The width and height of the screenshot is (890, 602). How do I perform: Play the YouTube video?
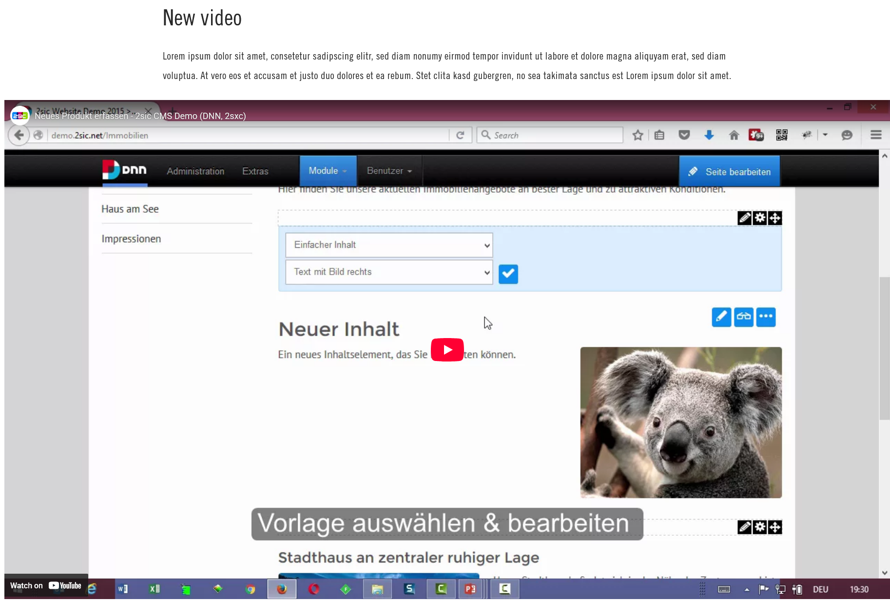(447, 350)
